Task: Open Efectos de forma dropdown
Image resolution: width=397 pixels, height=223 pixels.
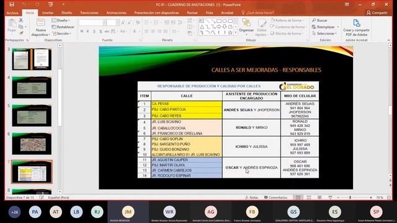Action: point(287,33)
